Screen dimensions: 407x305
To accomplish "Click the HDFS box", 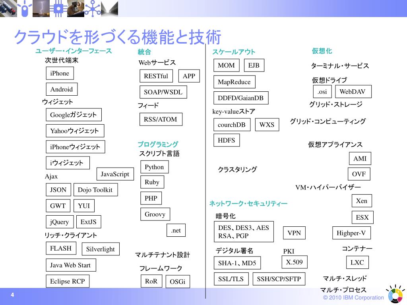I will [227, 140].
